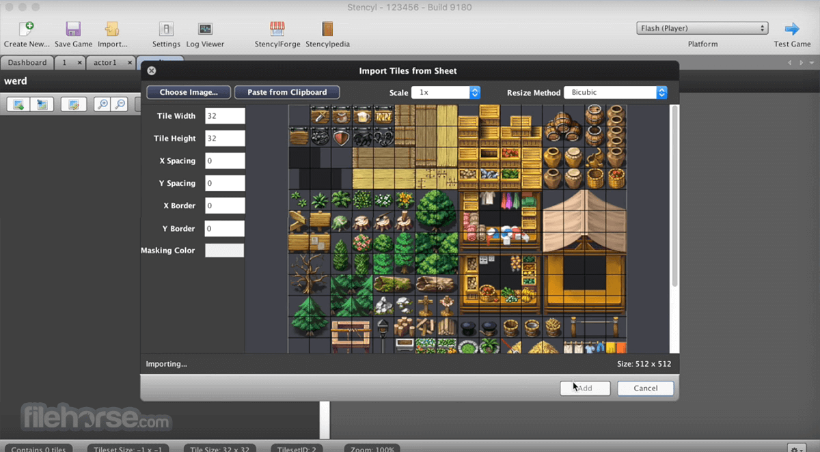This screenshot has height=452, width=820.
Task: Click the INN sign tile in sheet
Action: pyautogui.click(x=383, y=115)
